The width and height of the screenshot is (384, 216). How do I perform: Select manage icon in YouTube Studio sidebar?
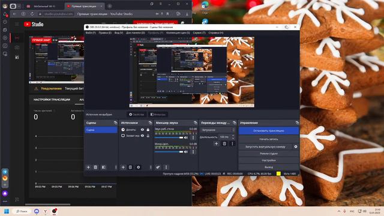17,58
